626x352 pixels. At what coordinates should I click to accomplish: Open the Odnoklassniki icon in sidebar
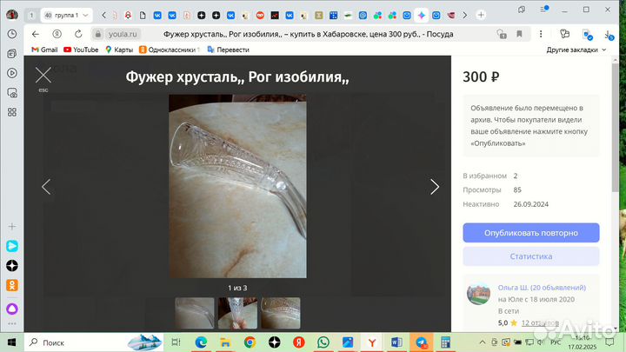click(x=12, y=285)
